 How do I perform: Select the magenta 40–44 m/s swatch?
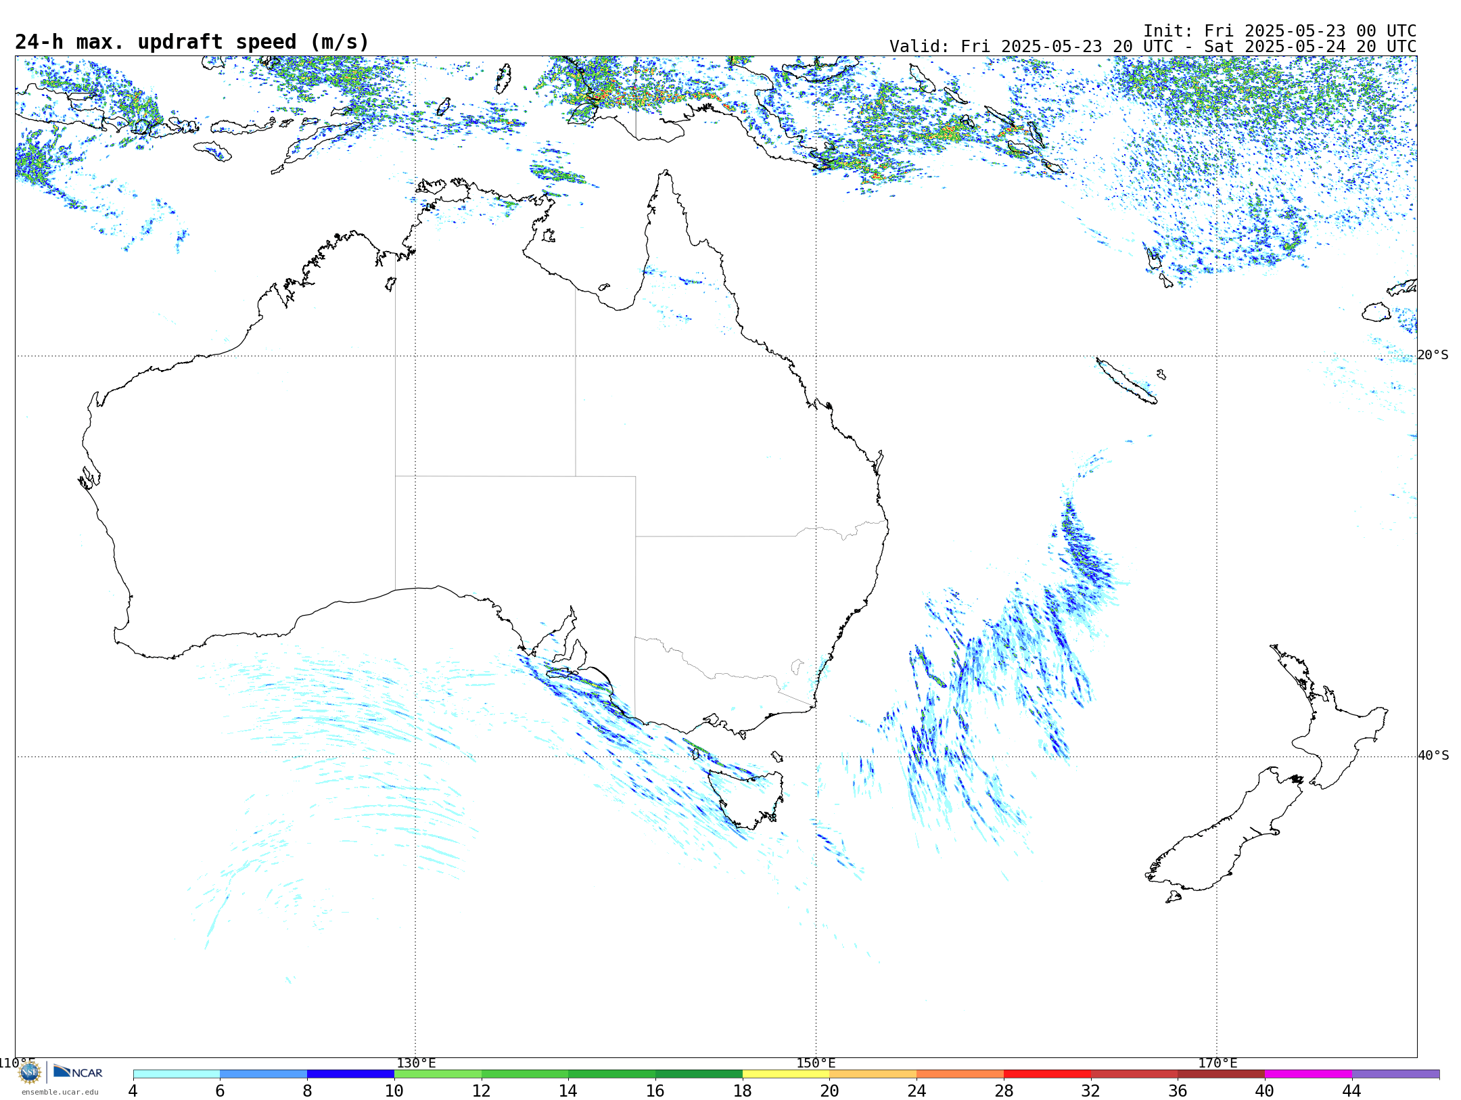(1308, 1074)
